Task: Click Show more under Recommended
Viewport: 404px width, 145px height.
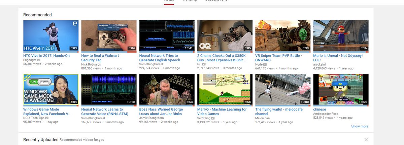Action: (x=360, y=126)
